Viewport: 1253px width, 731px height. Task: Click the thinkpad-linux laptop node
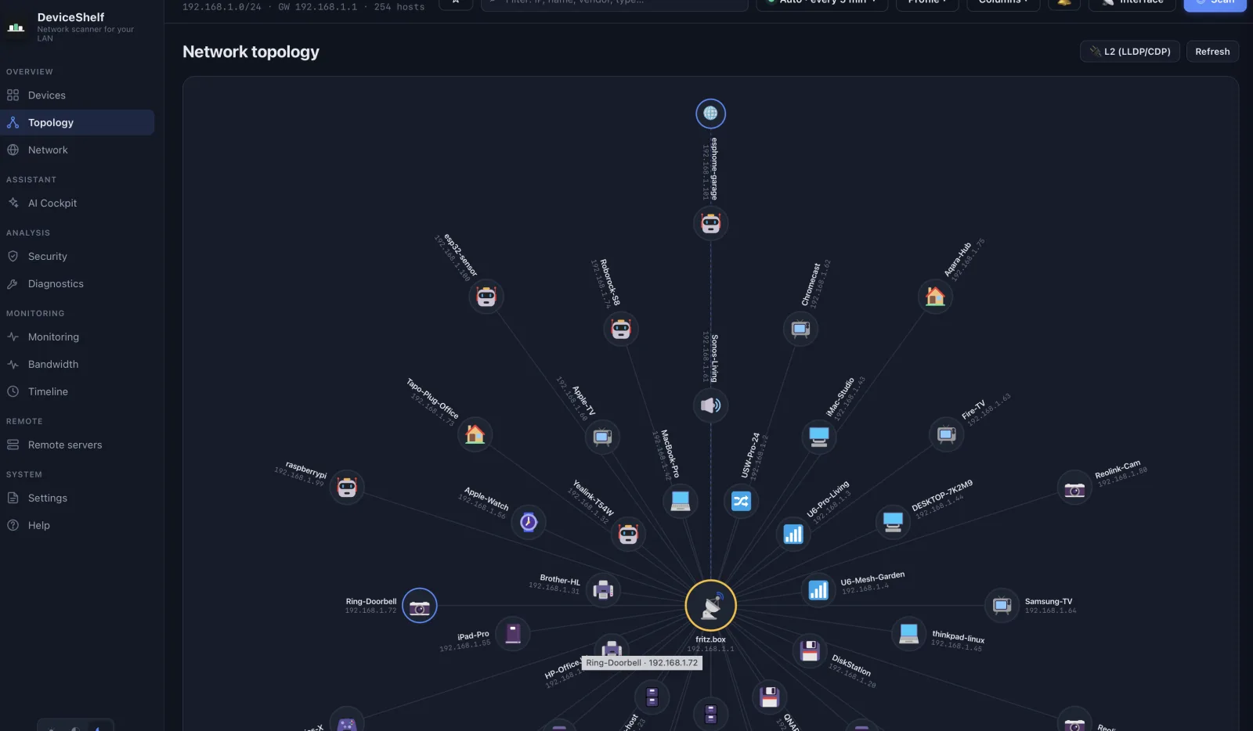(908, 634)
